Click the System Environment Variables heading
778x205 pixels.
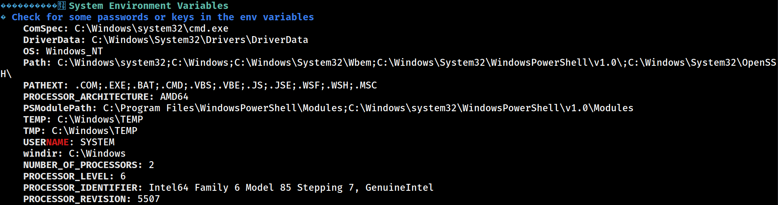click(x=148, y=6)
